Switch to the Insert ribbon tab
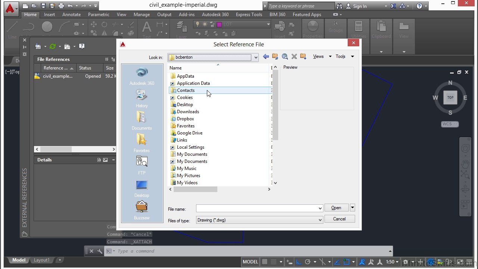The image size is (478, 269). [x=49, y=15]
